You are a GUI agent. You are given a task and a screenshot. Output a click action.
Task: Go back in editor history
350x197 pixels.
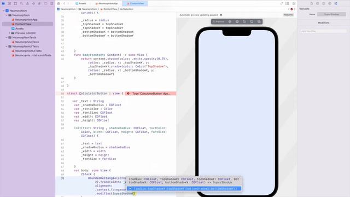(64, 4)
